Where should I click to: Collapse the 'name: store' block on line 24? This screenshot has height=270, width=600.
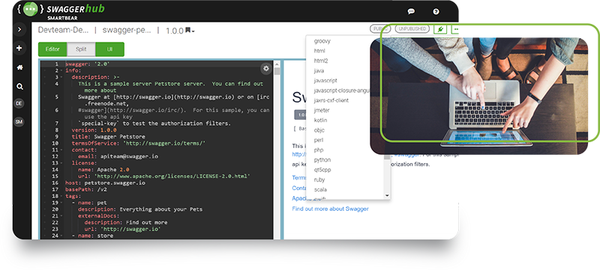click(x=61, y=236)
